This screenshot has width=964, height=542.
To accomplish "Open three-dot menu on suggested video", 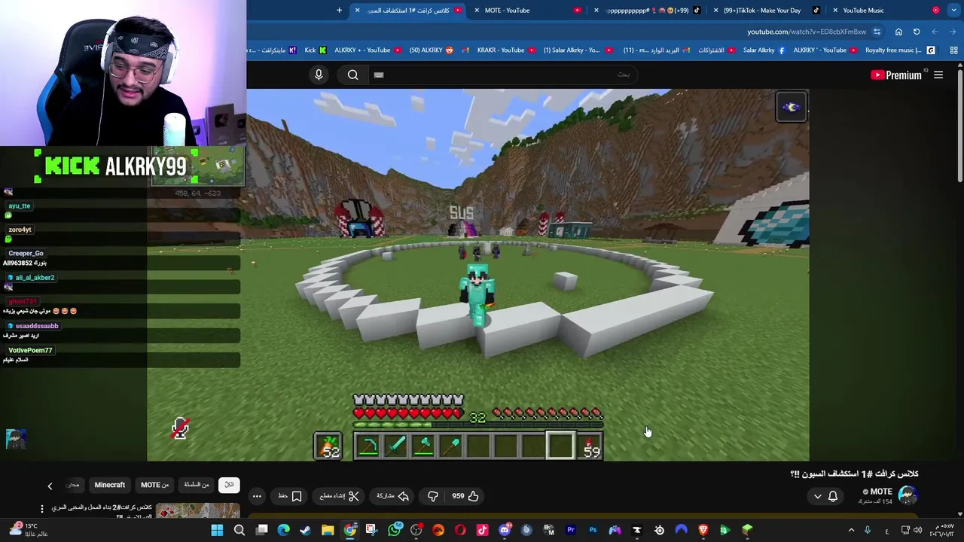I will (x=42, y=509).
